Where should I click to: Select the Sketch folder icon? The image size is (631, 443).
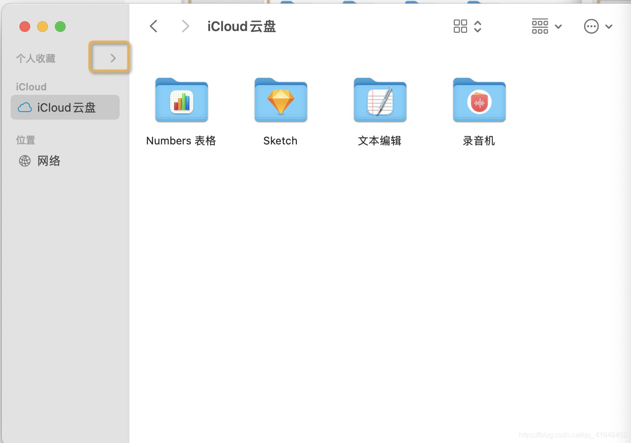(x=280, y=100)
